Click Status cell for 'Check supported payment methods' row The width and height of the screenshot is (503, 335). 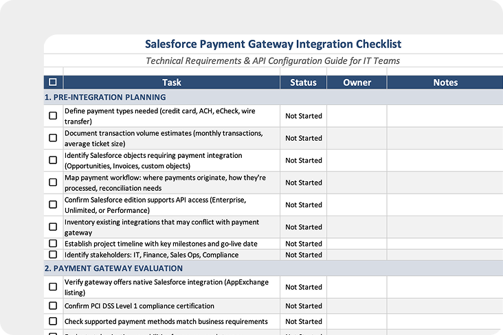(304, 321)
